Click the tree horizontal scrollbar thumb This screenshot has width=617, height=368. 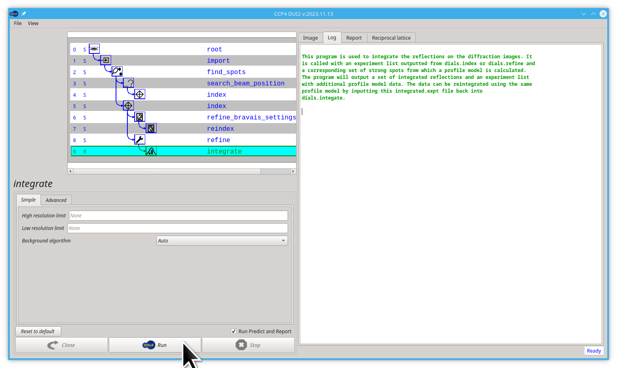167,171
